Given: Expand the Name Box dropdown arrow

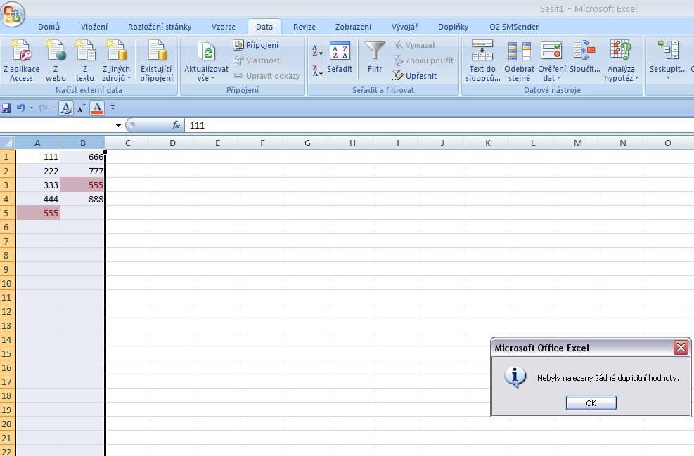Looking at the screenshot, I should pyautogui.click(x=118, y=126).
